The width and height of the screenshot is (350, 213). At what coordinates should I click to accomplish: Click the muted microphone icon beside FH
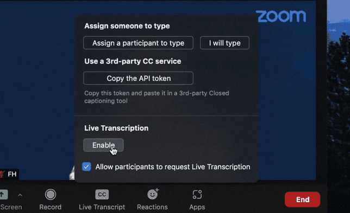coord(2,174)
